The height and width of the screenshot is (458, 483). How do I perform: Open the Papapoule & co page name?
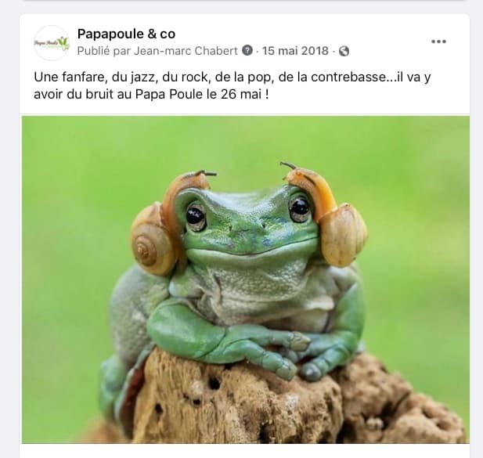click(x=126, y=34)
